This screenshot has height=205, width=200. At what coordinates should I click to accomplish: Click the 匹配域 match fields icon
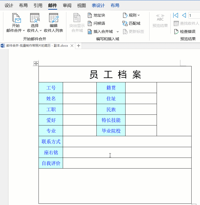pyautogui.click(x=125, y=23)
